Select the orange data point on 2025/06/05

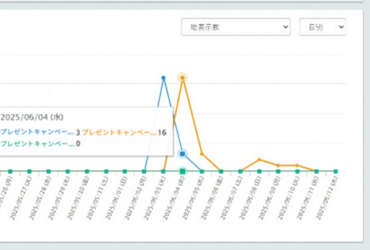[x=202, y=153]
